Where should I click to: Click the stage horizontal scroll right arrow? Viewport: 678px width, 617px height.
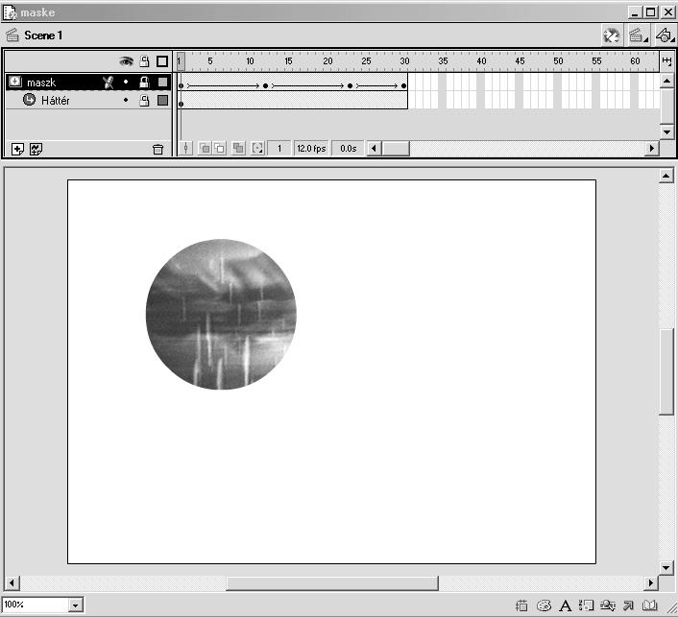(x=651, y=583)
